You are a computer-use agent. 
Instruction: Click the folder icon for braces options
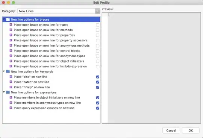8,20
